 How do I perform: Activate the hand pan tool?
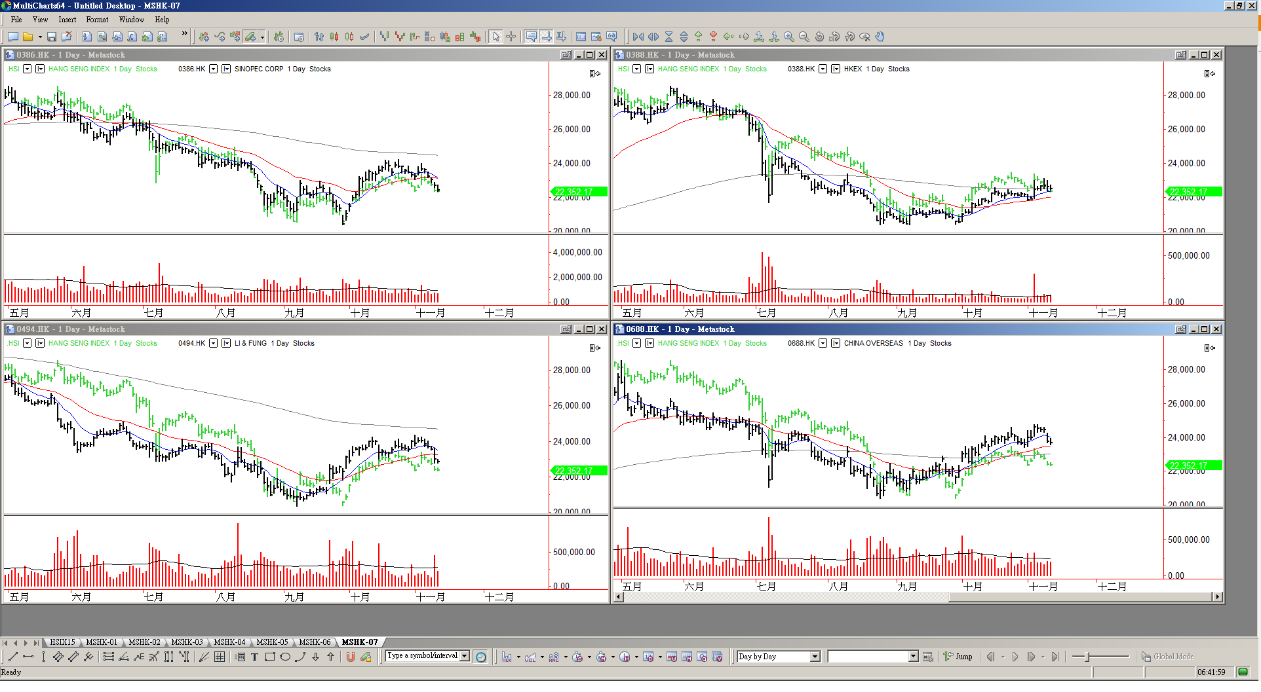(880, 37)
